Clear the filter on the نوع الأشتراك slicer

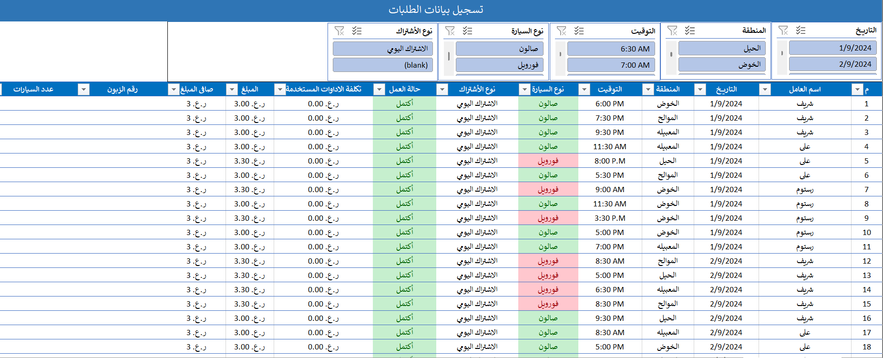pos(339,31)
